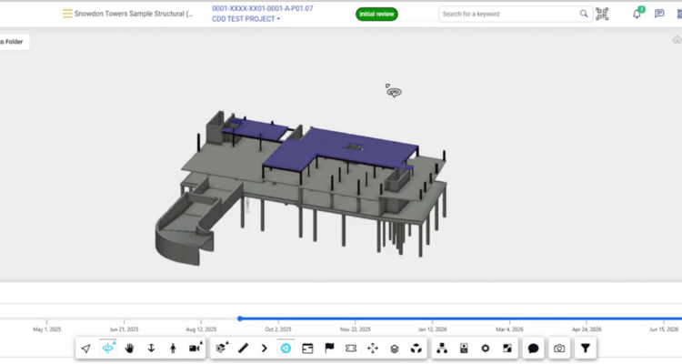Scan using the QR code icon
This screenshot has width=682, height=364.
click(x=602, y=14)
